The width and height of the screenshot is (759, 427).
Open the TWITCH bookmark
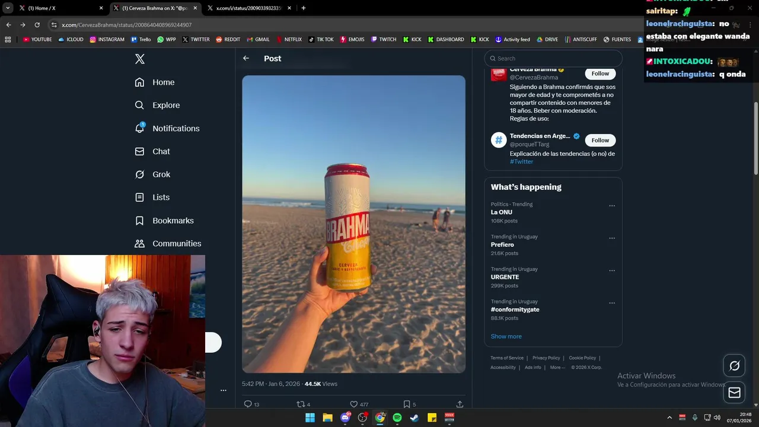(x=384, y=40)
